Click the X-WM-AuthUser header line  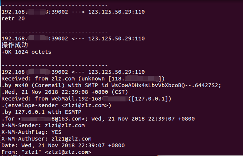coord(46,139)
